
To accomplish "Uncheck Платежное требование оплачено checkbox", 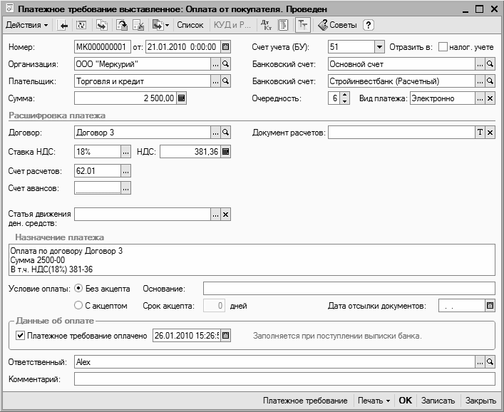I will coord(20,336).
